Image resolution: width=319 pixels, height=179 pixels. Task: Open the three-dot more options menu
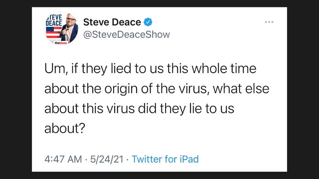pyautogui.click(x=269, y=22)
